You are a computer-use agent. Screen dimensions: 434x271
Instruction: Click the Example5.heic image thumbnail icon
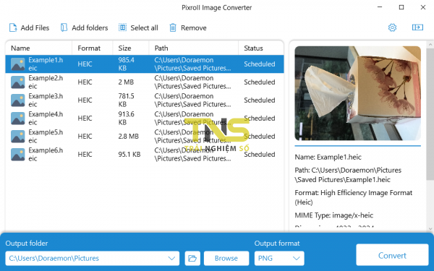click(18, 137)
